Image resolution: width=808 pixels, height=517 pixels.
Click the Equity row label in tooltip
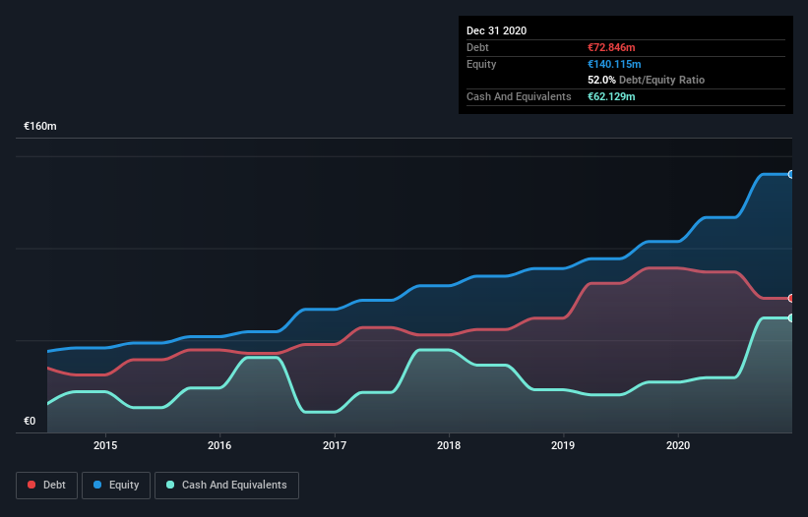481,64
